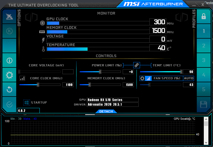
Task: Click the fan speed 43 value field
Action: [188, 85]
